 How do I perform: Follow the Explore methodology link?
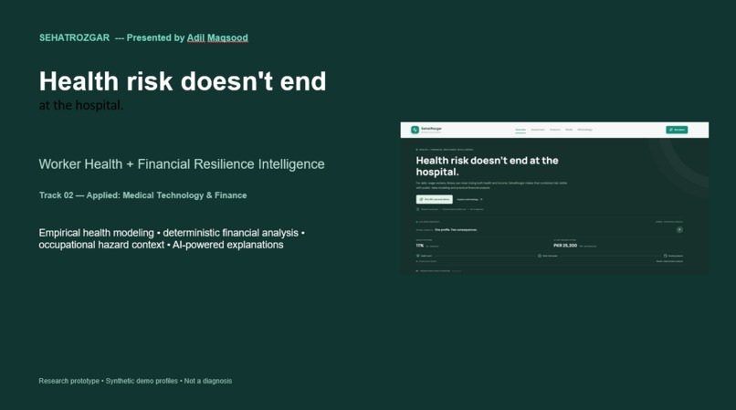point(469,199)
